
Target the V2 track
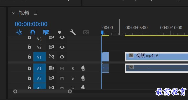coord(39,47)
